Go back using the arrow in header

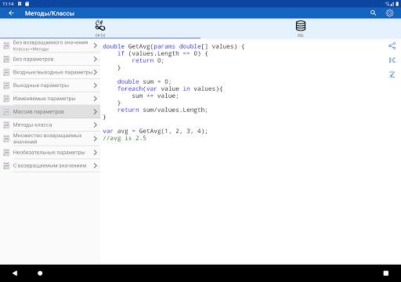tap(11, 13)
